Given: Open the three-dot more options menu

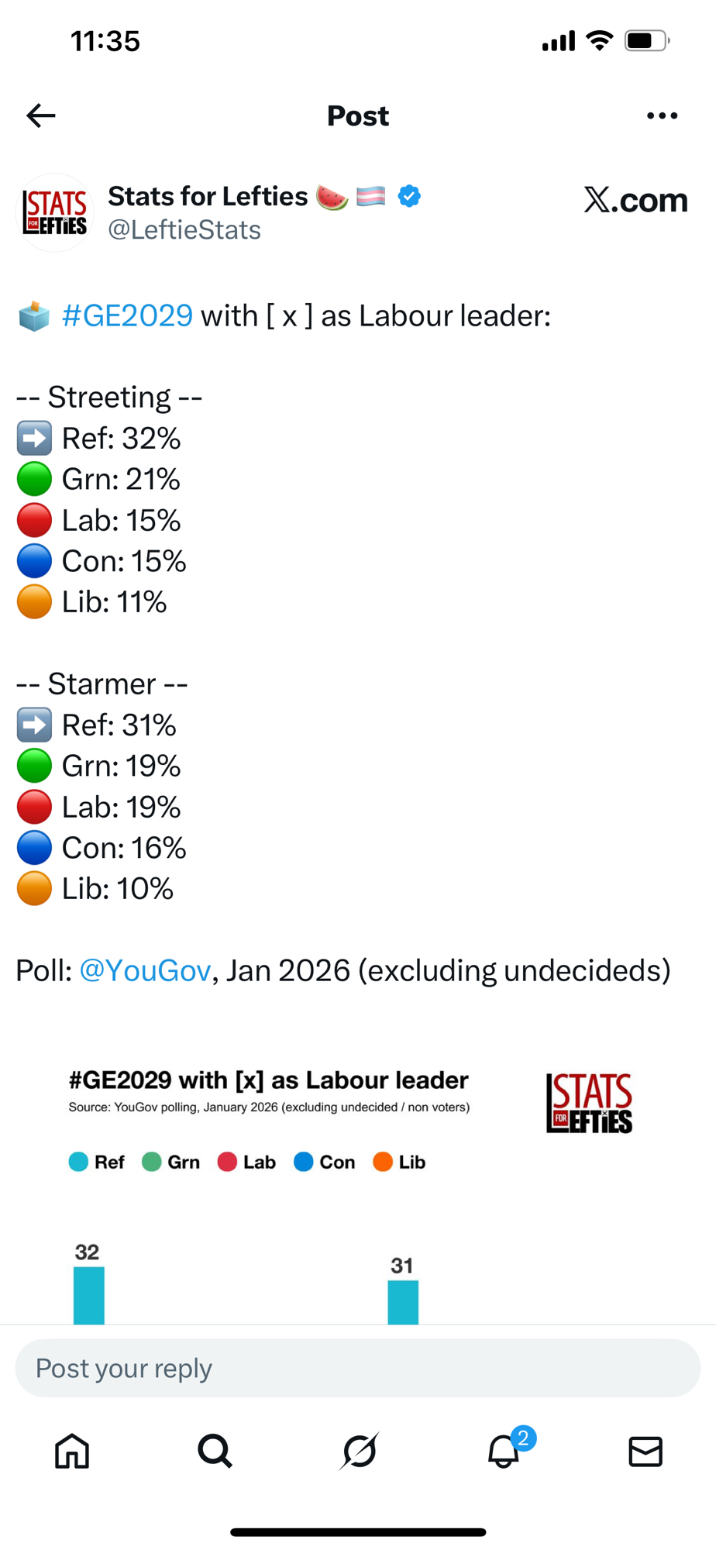Looking at the screenshot, I should [x=662, y=115].
